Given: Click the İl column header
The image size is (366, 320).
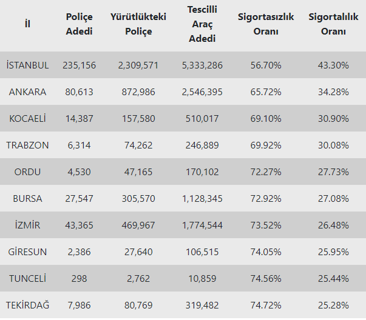Looking at the screenshot, I should [x=28, y=24].
